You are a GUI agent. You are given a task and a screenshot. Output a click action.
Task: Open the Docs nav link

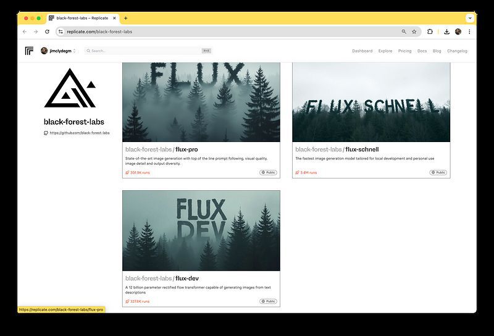[422, 51]
